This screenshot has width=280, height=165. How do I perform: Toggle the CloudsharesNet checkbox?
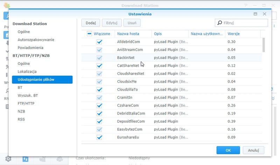click(99, 74)
